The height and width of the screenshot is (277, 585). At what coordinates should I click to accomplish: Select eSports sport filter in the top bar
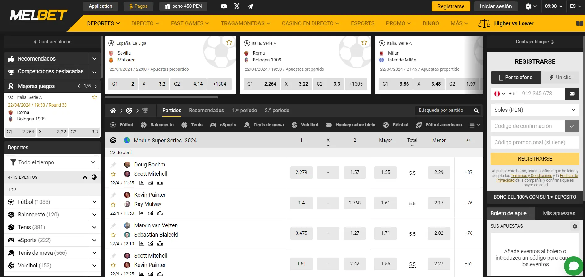223,125
